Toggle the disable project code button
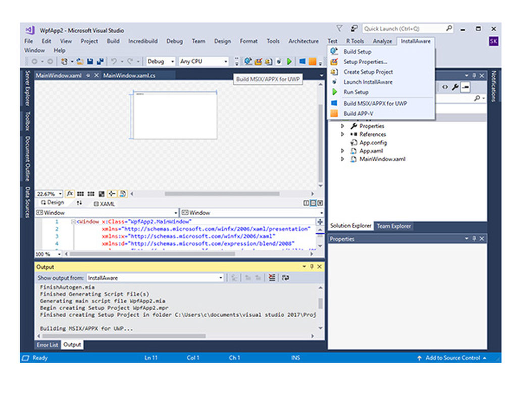This screenshot has width=505, height=394. tap(122, 193)
